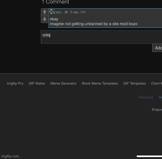Open the profile of user Von.
162x159 pixels.
pyautogui.click(x=59, y=12)
